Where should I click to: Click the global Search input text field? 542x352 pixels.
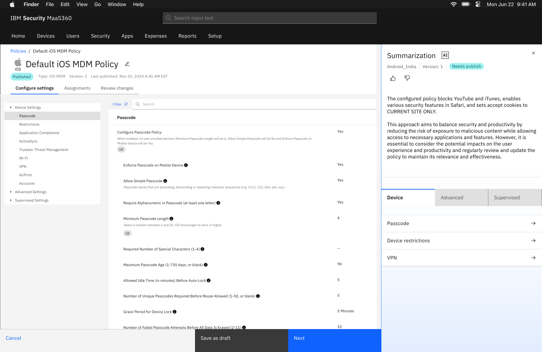click(x=270, y=18)
